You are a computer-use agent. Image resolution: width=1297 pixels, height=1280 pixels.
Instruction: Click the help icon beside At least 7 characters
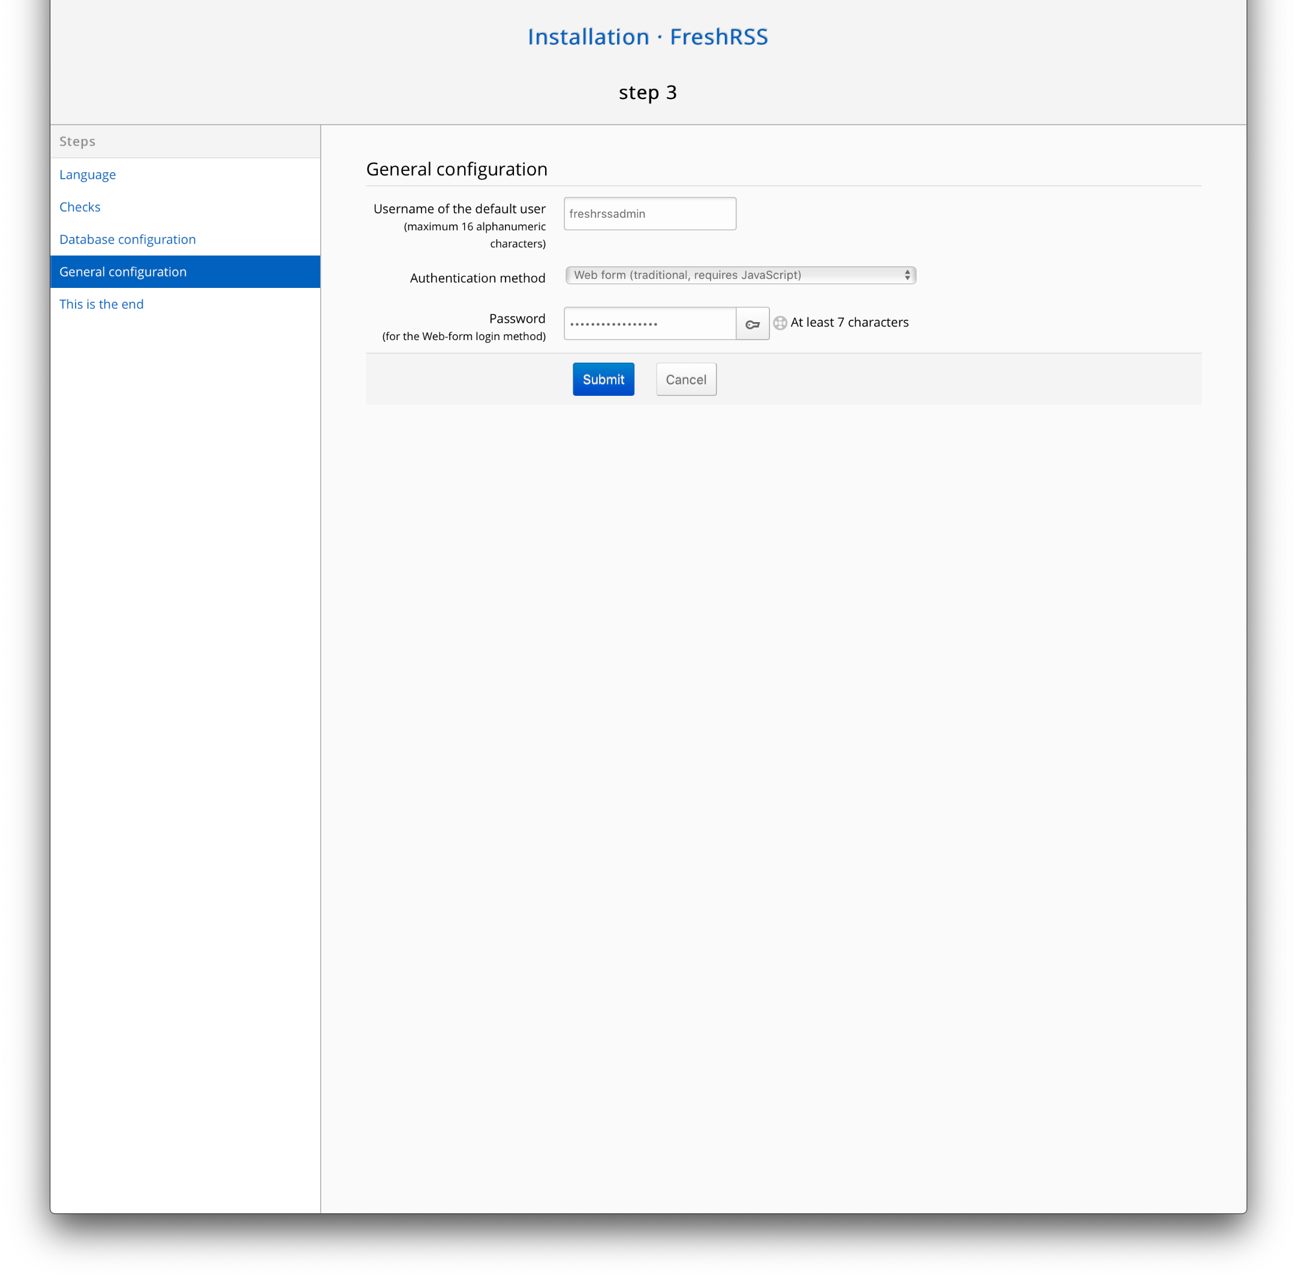pyautogui.click(x=780, y=323)
